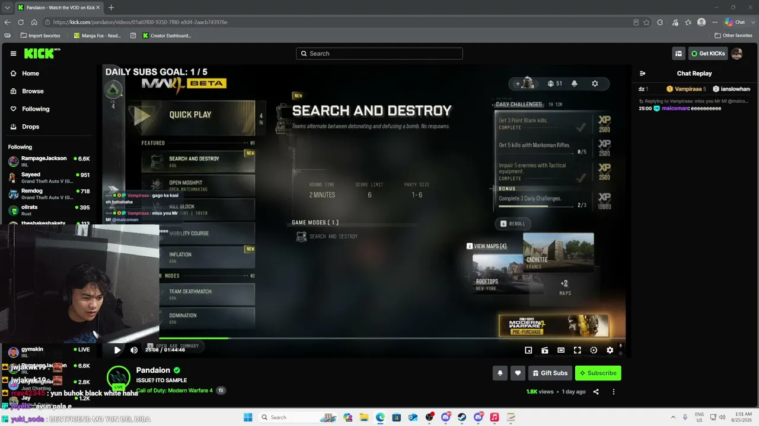Seek on the video progress bar
The image size is (759, 426).
(364, 338)
